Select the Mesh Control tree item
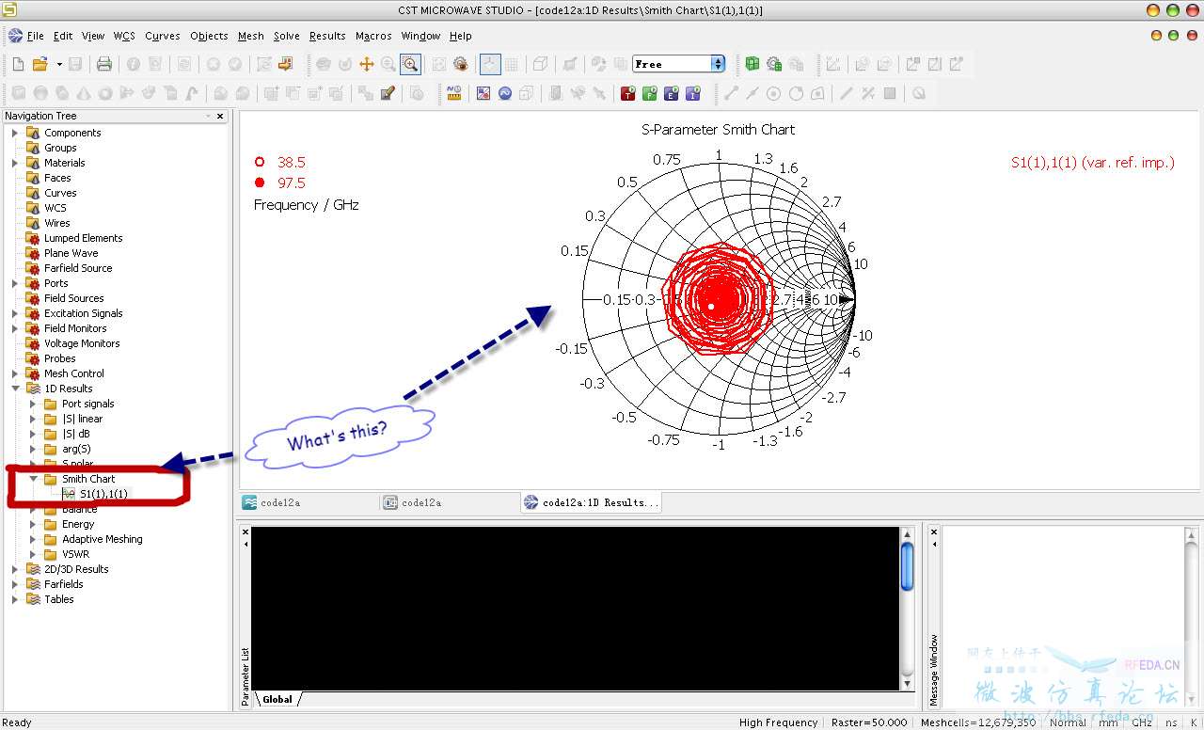1204x730 pixels. [74, 373]
